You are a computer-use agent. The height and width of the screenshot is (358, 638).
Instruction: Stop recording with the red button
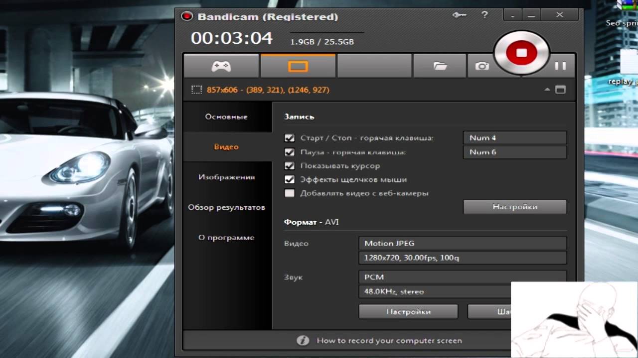click(521, 53)
